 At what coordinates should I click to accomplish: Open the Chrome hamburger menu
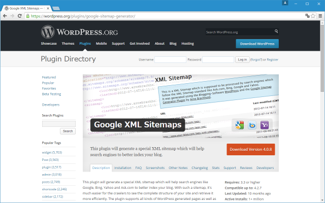pyautogui.click(x=320, y=16)
